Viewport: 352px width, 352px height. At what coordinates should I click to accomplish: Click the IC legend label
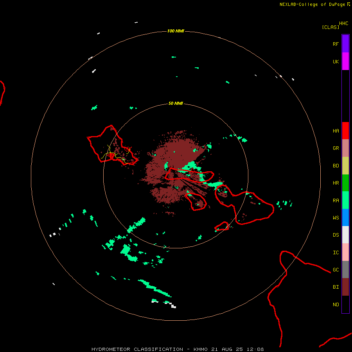pos(336,253)
